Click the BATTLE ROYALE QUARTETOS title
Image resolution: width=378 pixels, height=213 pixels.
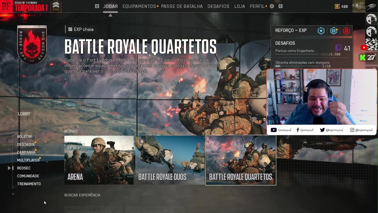coord(141,46)
